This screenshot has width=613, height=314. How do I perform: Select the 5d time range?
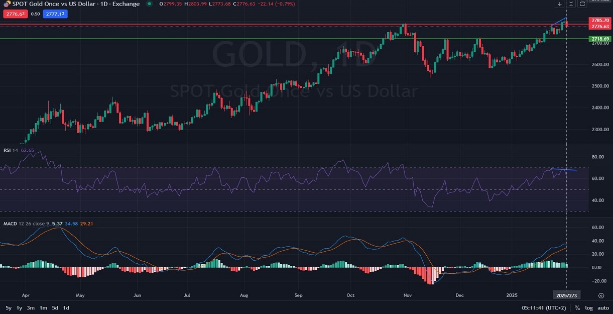(55, 307)
